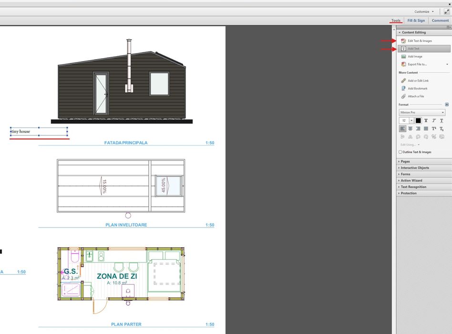Screen dimensions: 452x334
Task: Expand the Format options plus icon
Action: tap(447, 104)
